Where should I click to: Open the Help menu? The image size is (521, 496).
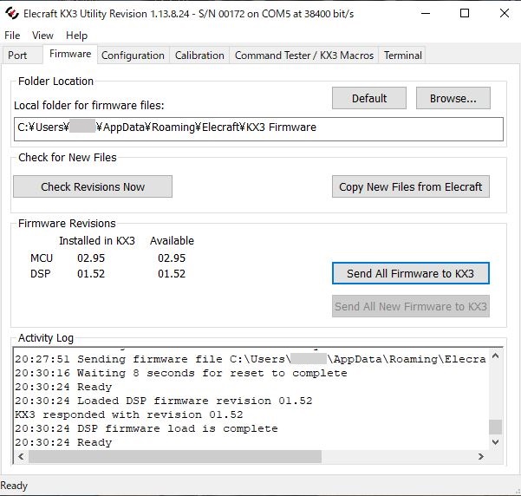pyautogui.click(x=76, y=36)
